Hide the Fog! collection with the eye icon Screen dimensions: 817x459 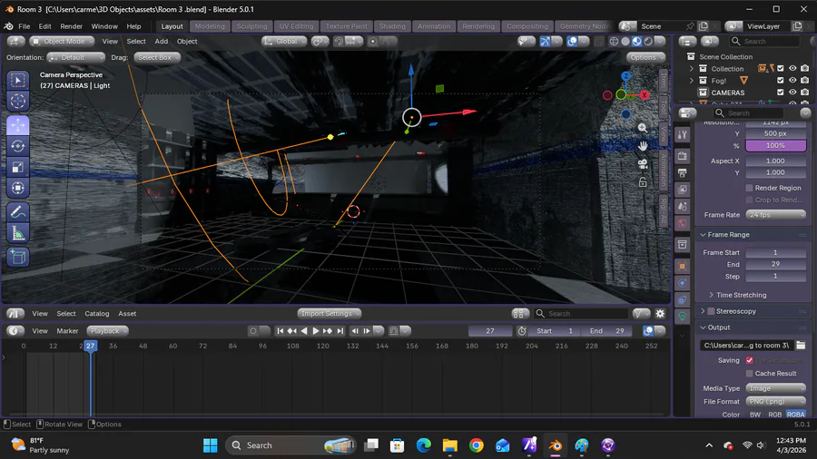[x=792, y=81]
